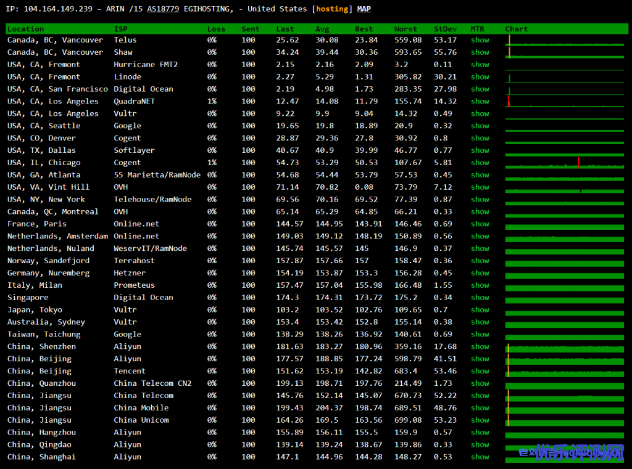
Task: Show MTR for Vancouver Telus row
Action: (x=480, y=40)
